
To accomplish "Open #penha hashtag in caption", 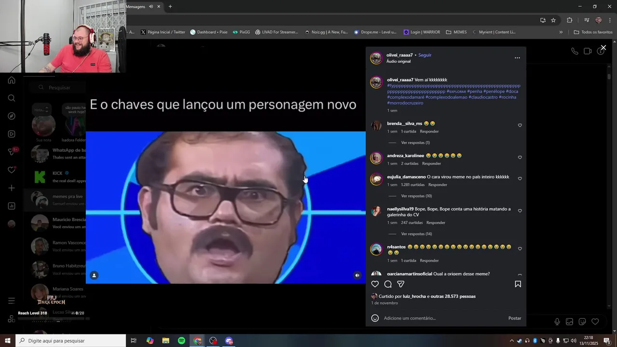I will coord(474,92).
